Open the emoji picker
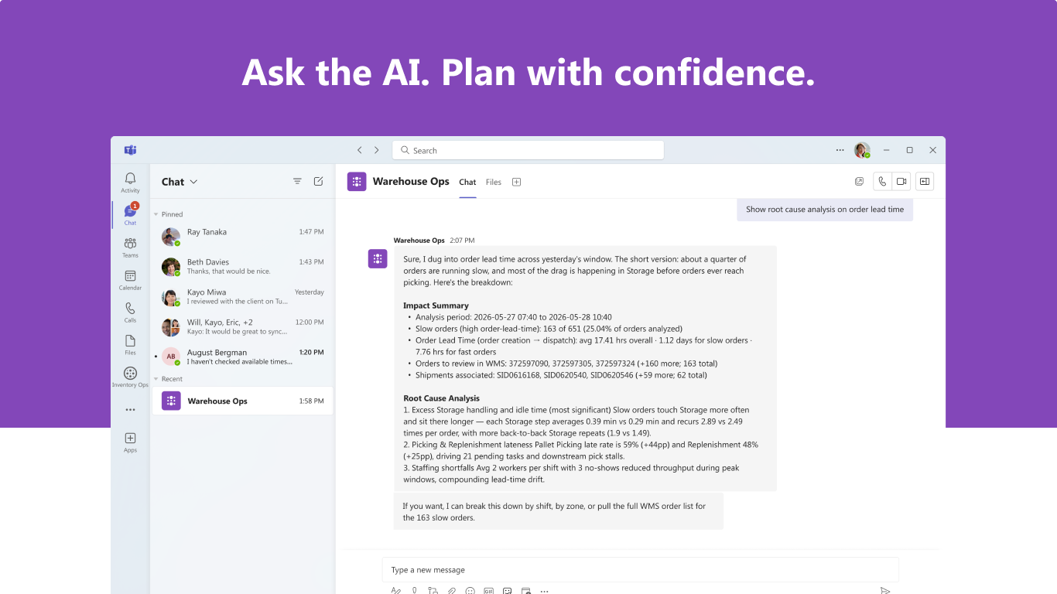The width and height of the screenshot is (1057, 594). coord(470,591)
